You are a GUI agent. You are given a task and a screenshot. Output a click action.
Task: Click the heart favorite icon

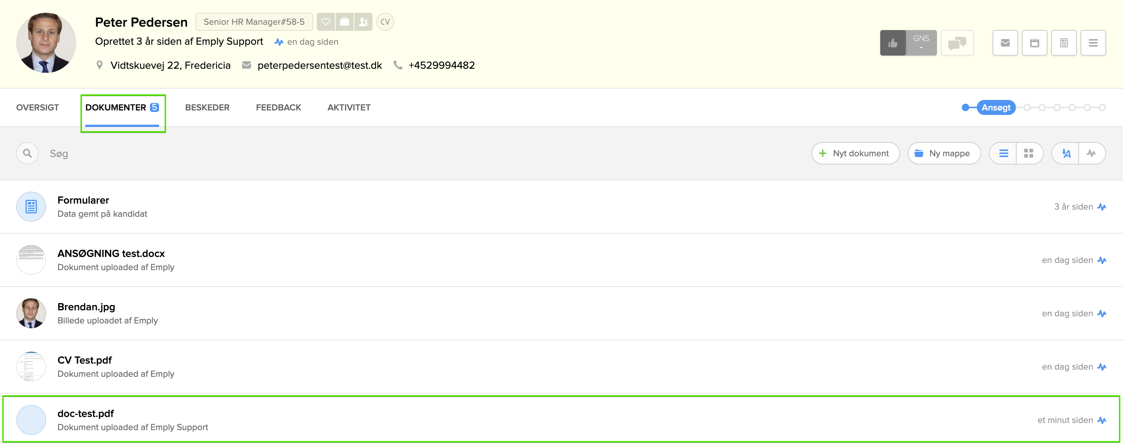click(325, 22)
